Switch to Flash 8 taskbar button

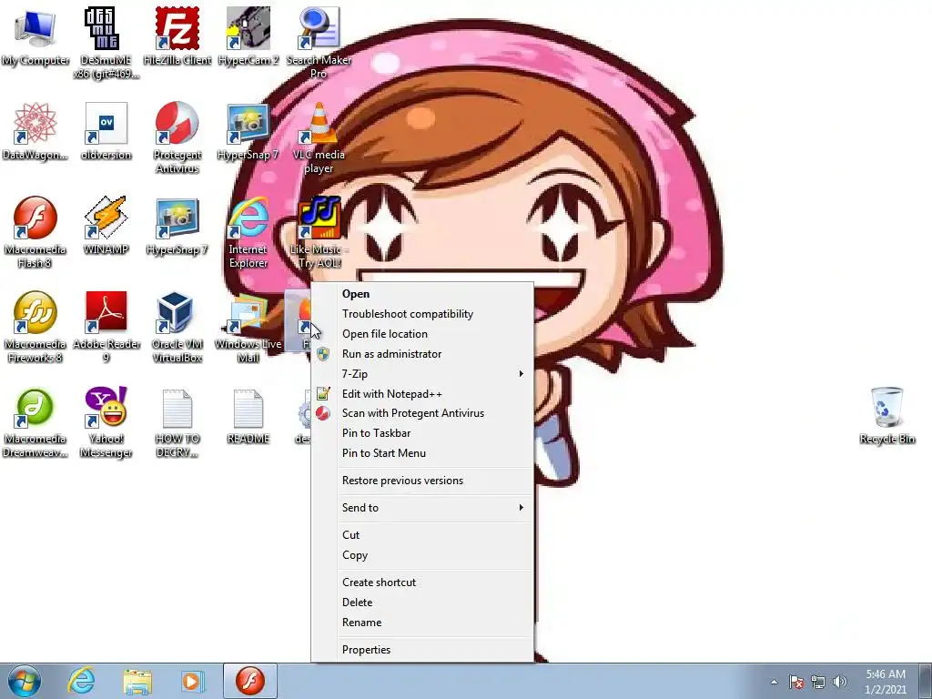[250, 681]
